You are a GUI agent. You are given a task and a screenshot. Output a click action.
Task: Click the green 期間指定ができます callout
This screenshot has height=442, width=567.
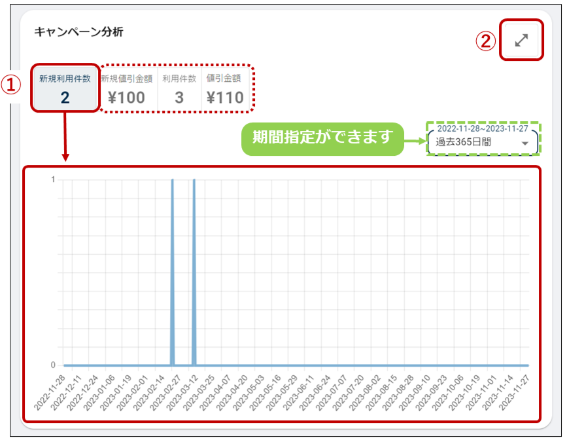[x=322, y=138]
